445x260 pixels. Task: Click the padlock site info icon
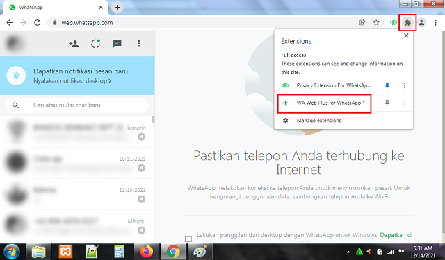[55, 23]
